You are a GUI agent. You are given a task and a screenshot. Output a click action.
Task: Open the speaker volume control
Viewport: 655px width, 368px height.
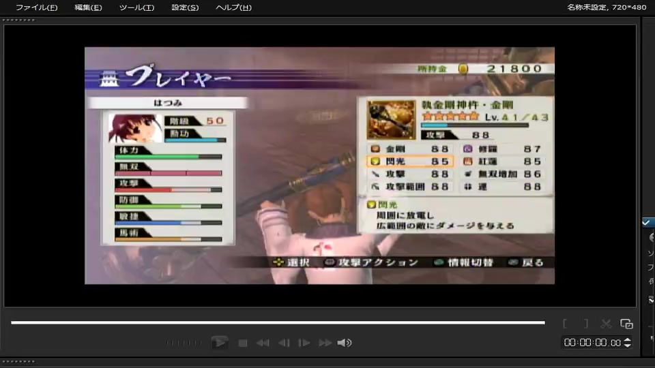[x=345, y=343]
